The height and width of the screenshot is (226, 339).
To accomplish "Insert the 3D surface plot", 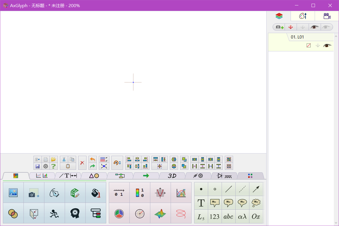I will [x=160, y=213].
